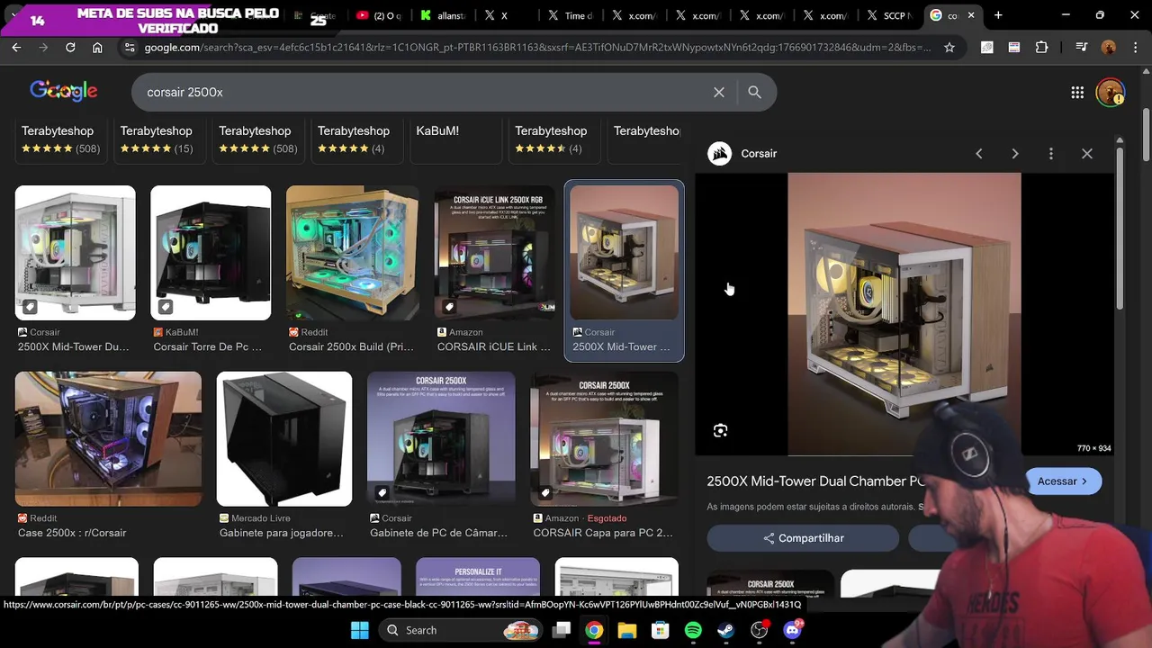Open Amazon 'CORSAIR iCUE Link' thumbnail
The height and width of the screenshot is (648, 1152).
[494, 253]
